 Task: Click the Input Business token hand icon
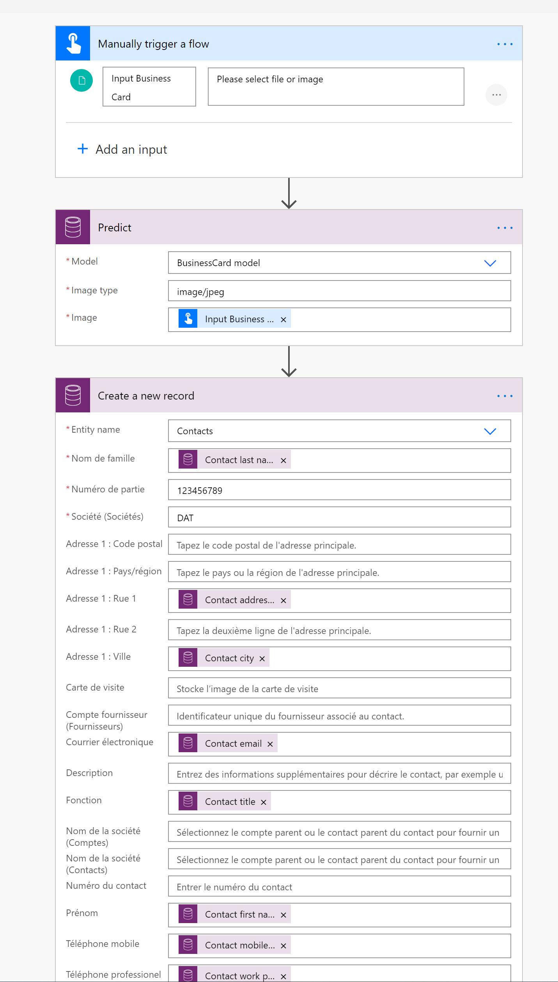188,318
